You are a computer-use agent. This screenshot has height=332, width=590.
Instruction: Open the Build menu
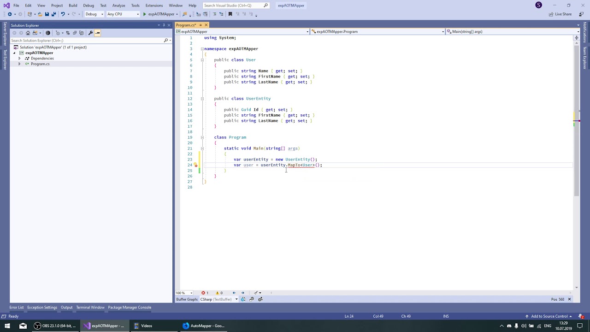pos(73,6)
